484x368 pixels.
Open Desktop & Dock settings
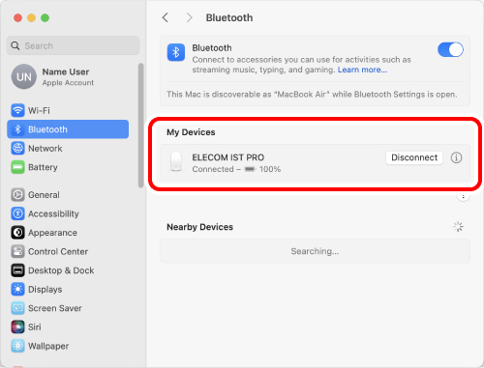pyautogui.click(x=68, y=270)
